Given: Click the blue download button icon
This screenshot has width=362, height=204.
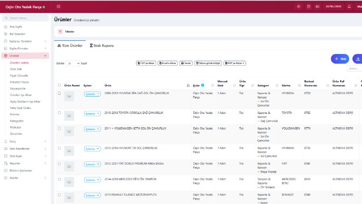Looking at the screenshot, I should tap(357, 59).
